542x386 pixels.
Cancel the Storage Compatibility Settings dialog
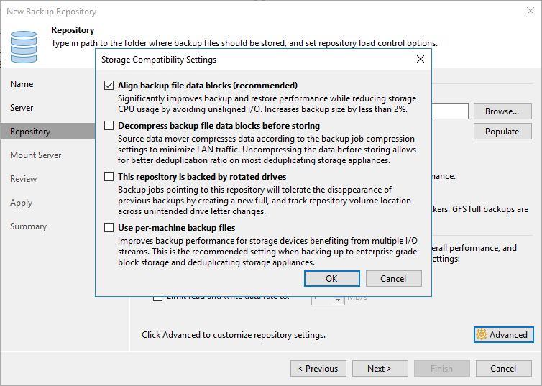394,278
